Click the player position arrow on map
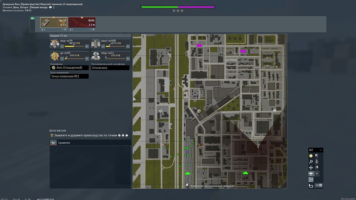The image size is (356, 200). tap(258, 147)
